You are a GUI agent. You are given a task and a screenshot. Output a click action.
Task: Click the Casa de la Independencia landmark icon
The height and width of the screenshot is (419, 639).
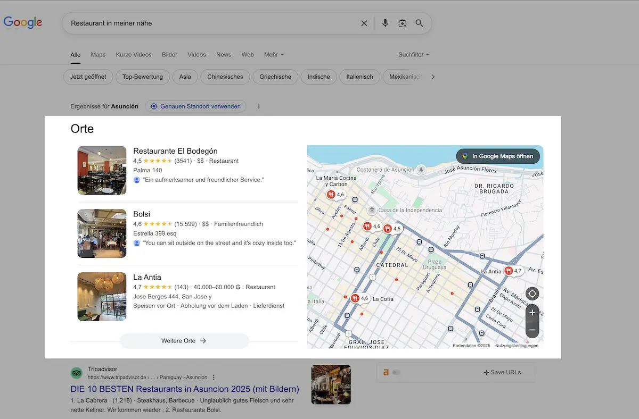372,210
